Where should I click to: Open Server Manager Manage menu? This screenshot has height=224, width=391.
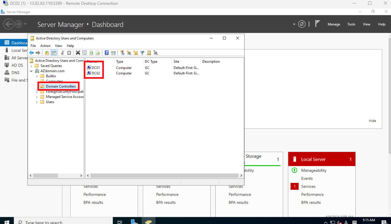334,24
